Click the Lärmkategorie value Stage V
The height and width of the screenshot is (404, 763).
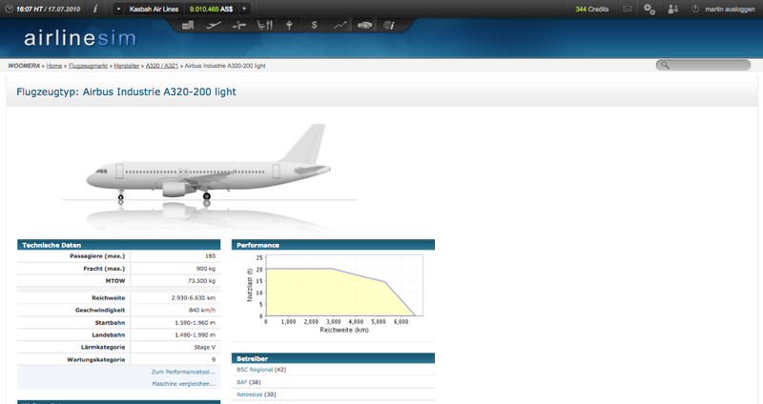coord(204,348)
